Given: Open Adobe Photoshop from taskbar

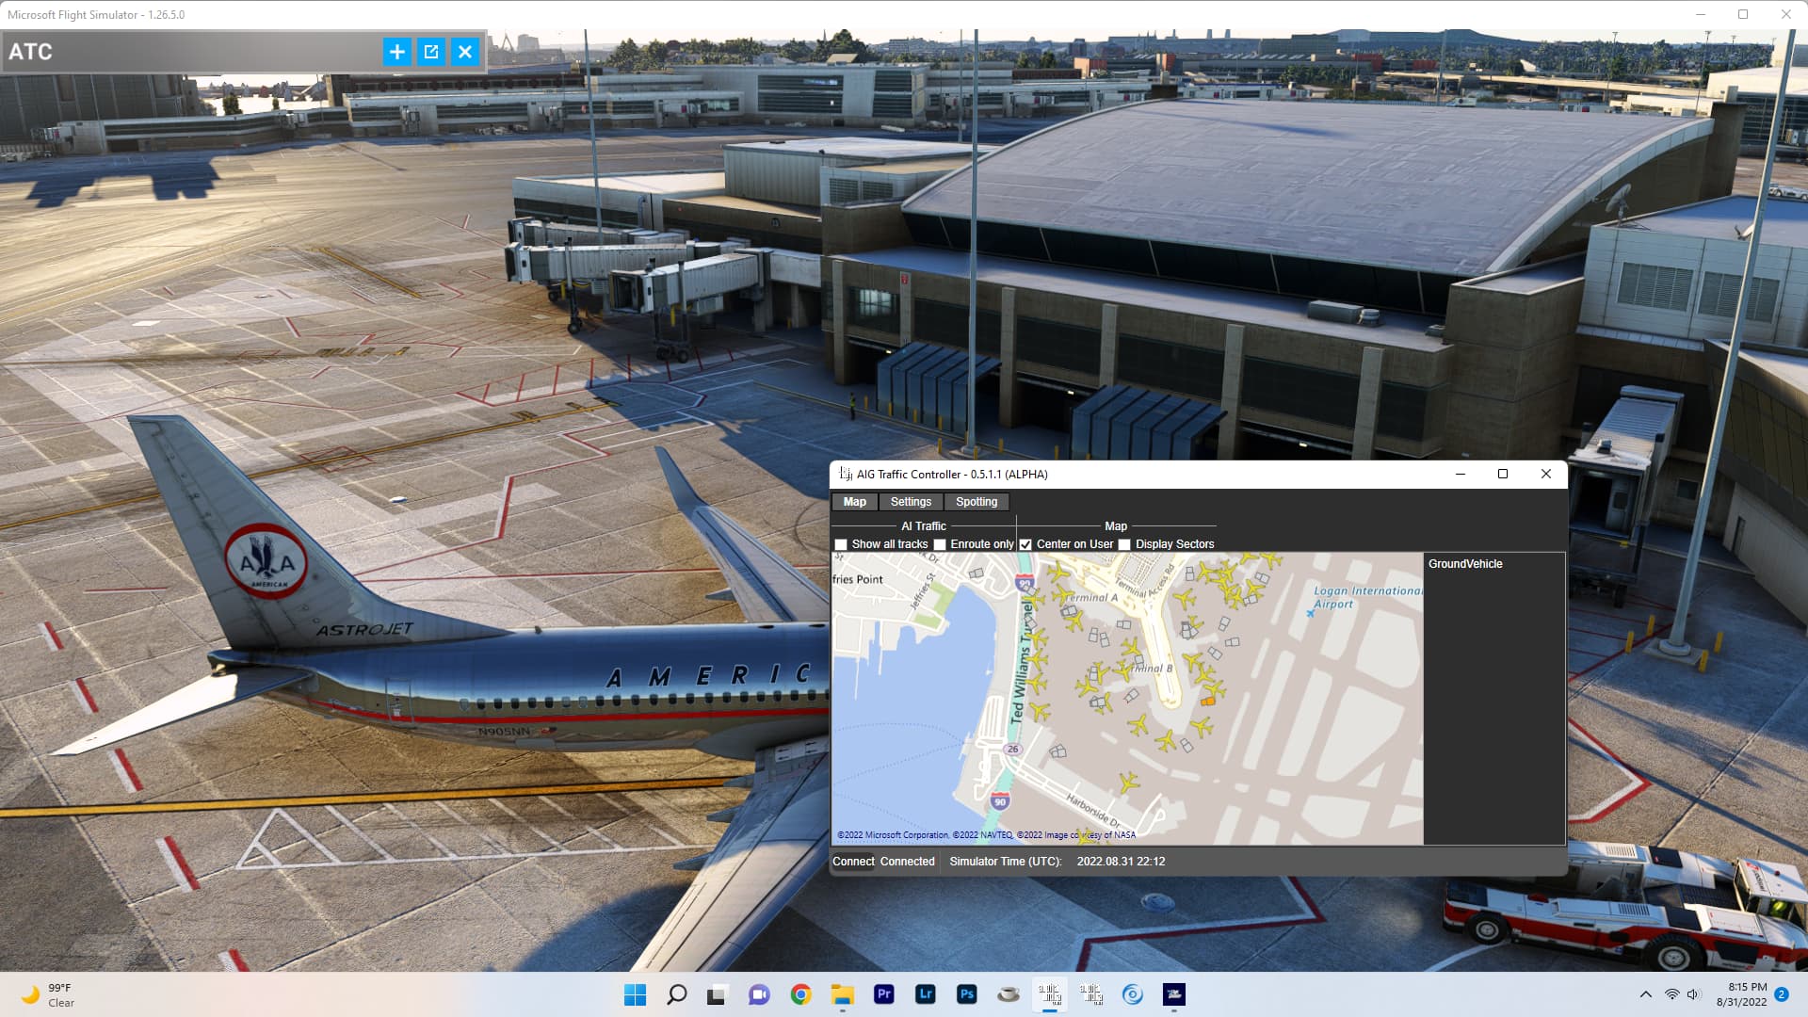Looking at the screenshot, I should [966, 994].
